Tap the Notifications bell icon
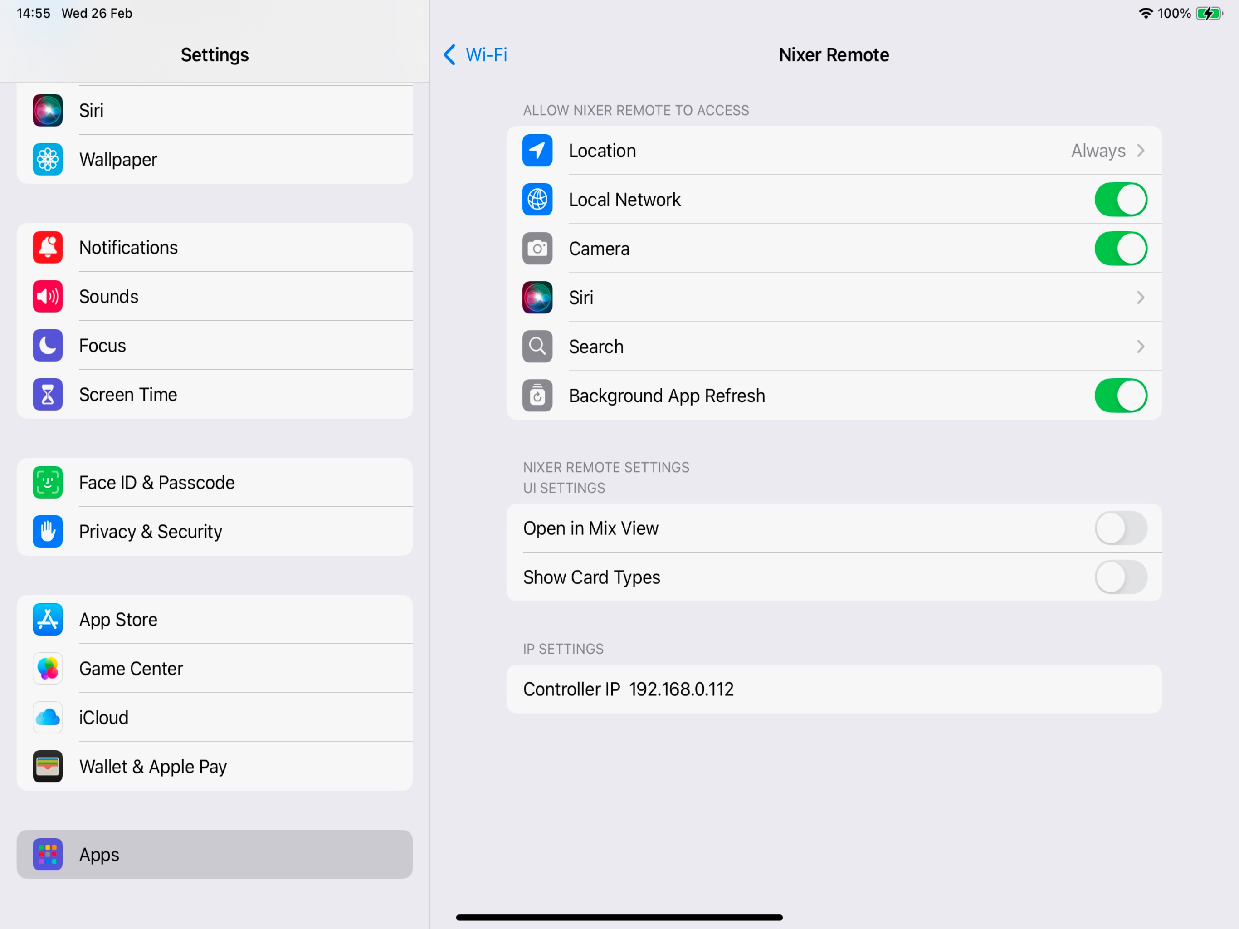 pos(48,248)
